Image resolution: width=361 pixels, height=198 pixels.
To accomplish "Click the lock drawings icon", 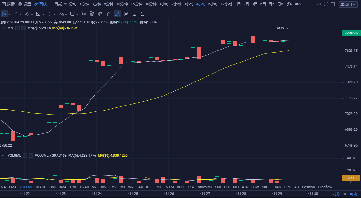I will (134, 14).
